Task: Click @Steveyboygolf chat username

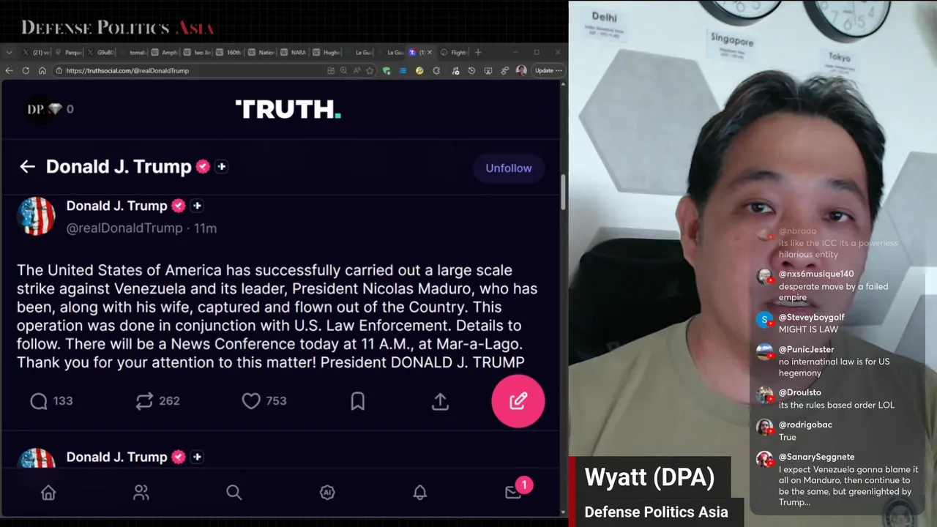Action: click(x=811, y=317)
